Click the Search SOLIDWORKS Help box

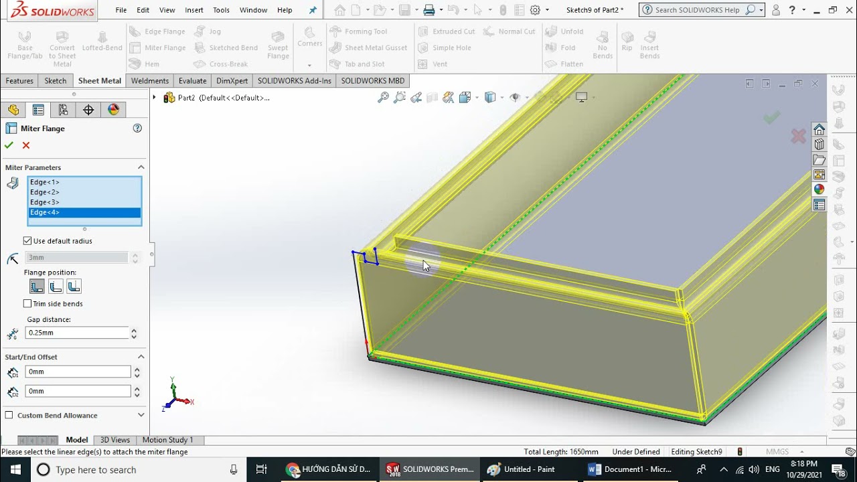(x=699, y=10)
